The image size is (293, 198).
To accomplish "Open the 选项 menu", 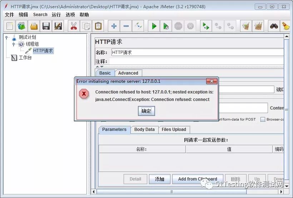I will [70, 15].
